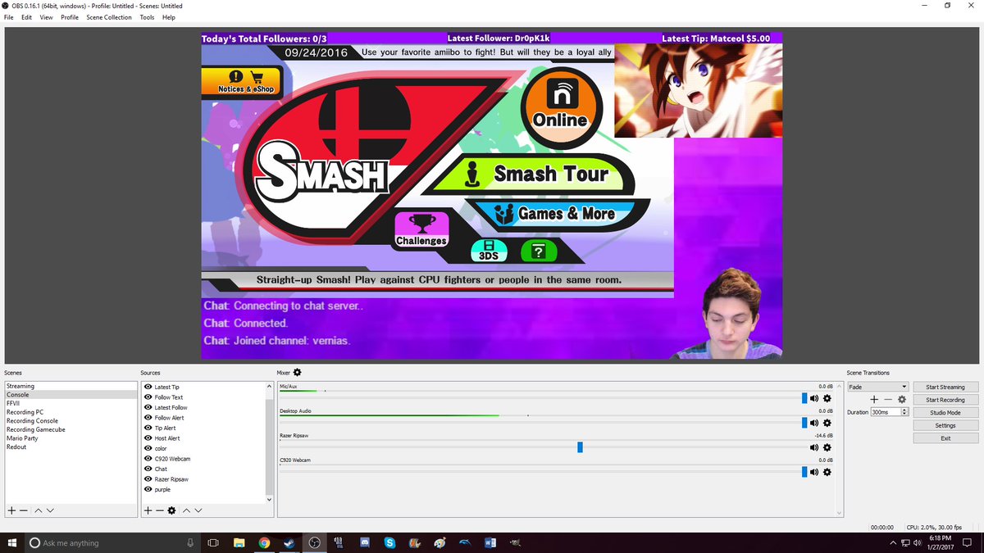Click the Cortana 'Ask me anything' search box
Screen dimensions: 984x553
click(113, 542)
